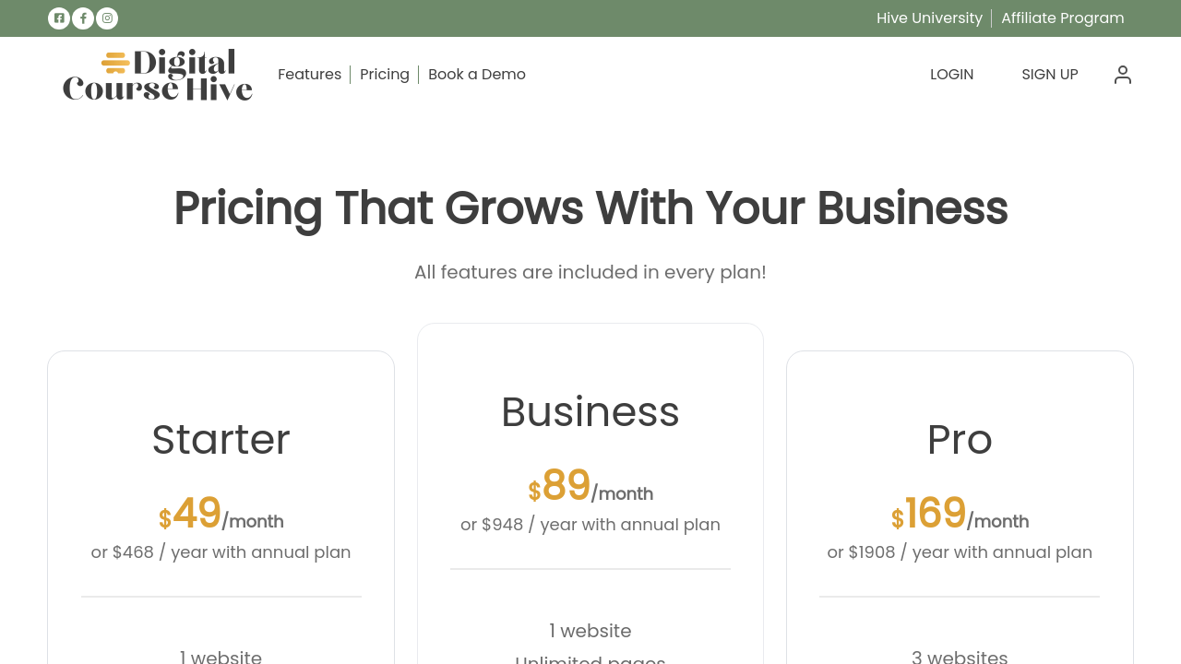Go to the Pricing nav item
Viewport: 1181px width, 664px height.
(x=385, y=75)
